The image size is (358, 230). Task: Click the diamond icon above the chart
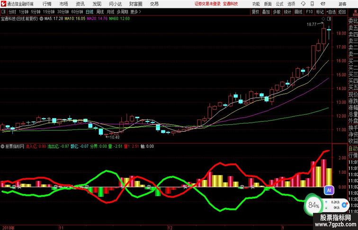pyautogui.click(x=323, y=19)
